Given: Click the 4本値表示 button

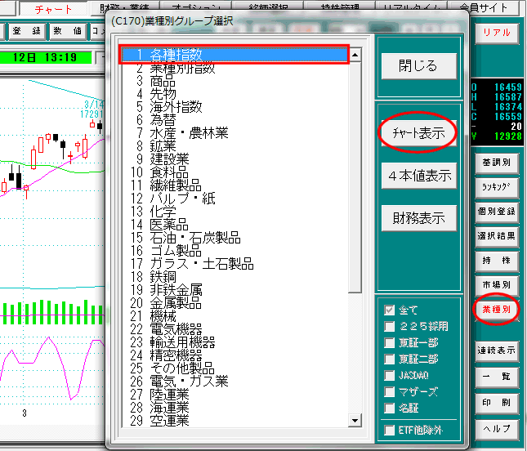Looking at the screenshot, I should (x=419, y=176).
